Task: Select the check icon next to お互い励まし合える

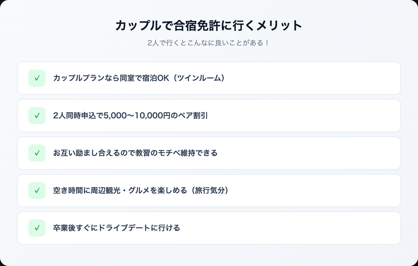Action: 37,153
